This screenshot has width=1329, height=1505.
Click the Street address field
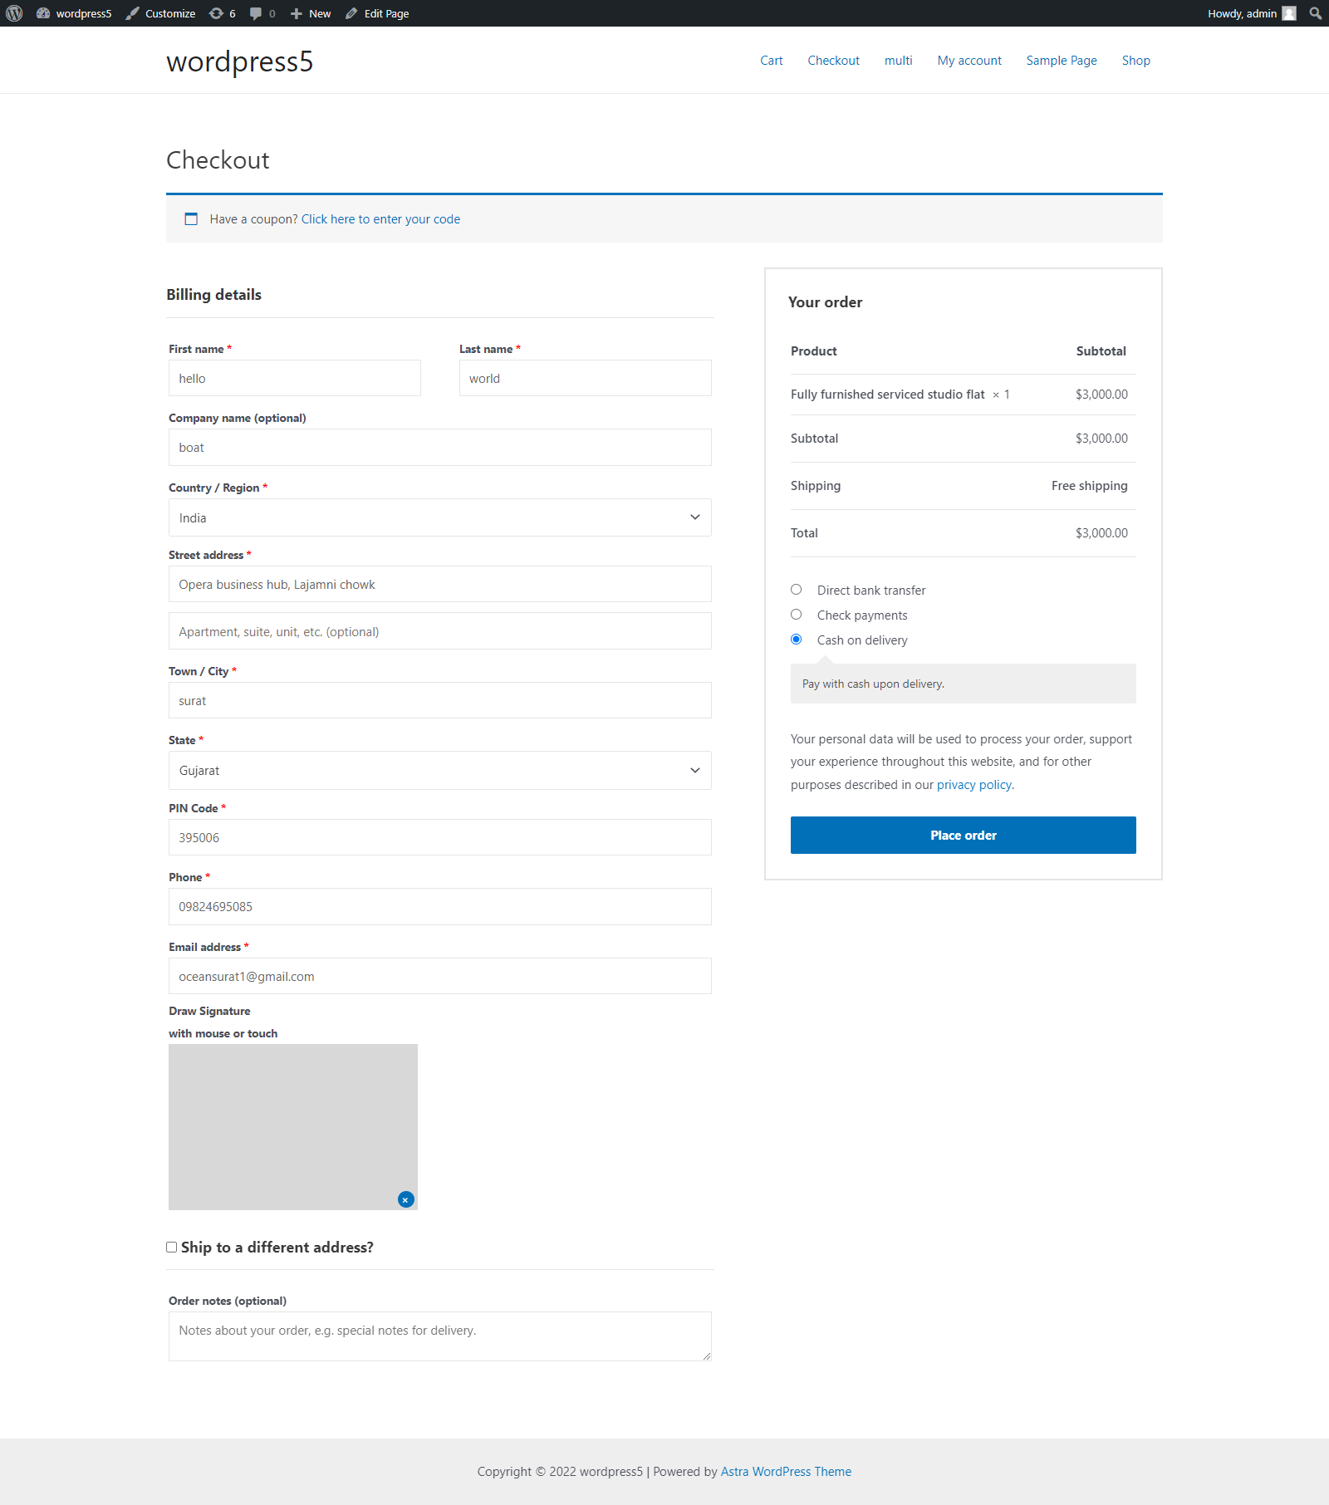pos(440,584)
